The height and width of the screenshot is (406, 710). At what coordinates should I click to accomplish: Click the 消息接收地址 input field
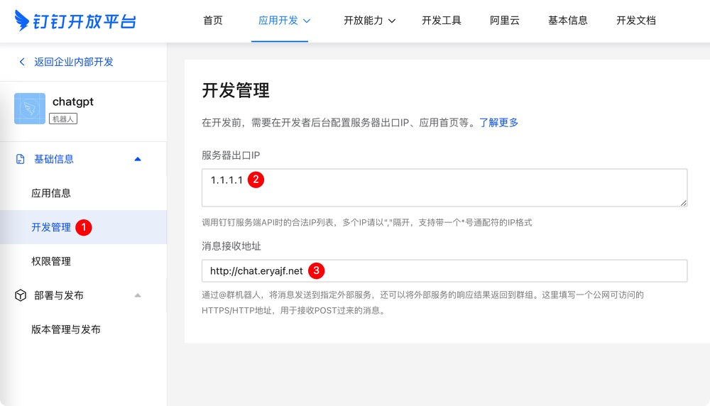[497, 271]
